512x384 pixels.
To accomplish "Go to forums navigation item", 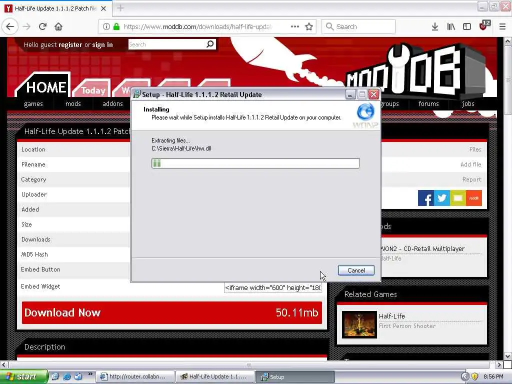I will point(428,104).
